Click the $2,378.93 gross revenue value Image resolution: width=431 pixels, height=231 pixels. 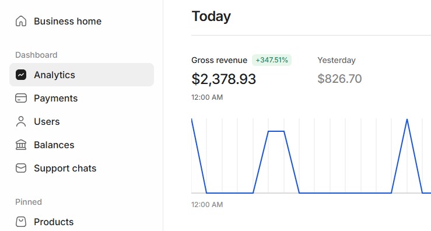pyautogui.click(x=223, y=79)
